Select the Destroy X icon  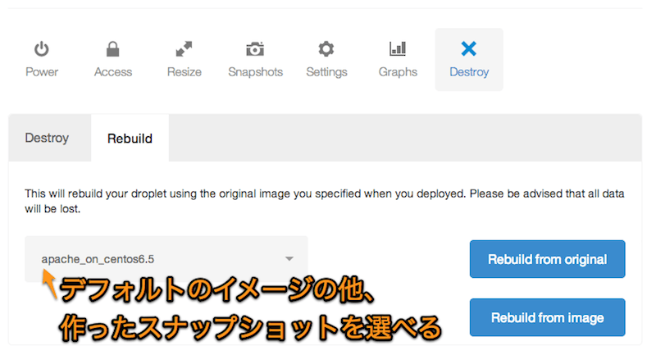(468, 48)
